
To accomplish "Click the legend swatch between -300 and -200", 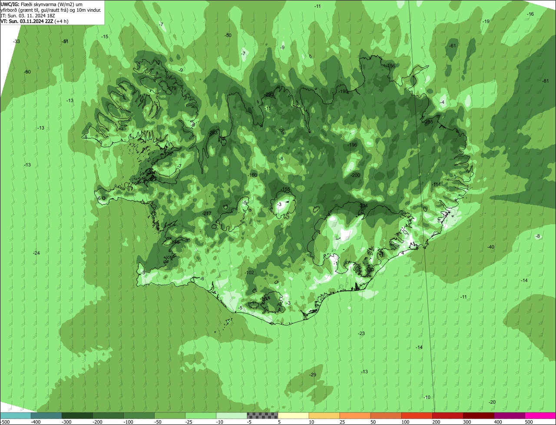I will click(77, 415).
